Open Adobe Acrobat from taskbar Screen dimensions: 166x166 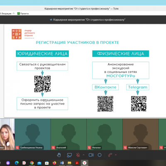(x=77, y=163)
